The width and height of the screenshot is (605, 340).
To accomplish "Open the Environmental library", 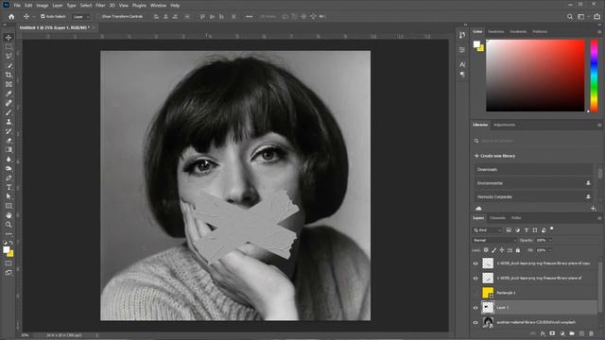I will click(533, 183).
